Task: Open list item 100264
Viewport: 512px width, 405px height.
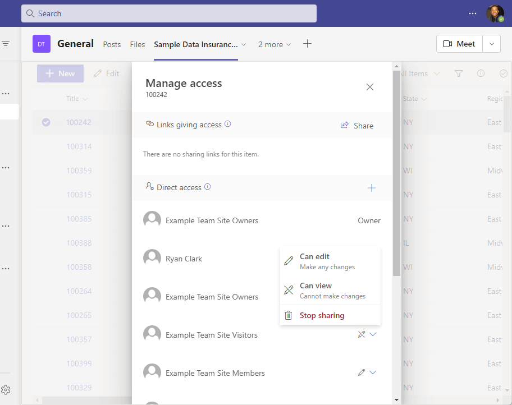Action: (x=79, y=291)
